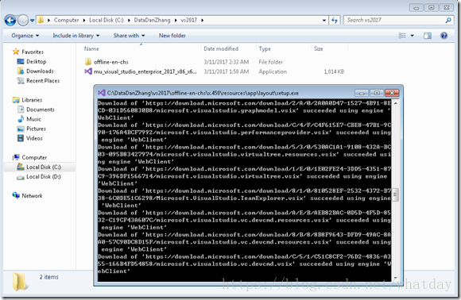Click the console scrollbar thumb
461x300 pixels.
tap(396, 194)
